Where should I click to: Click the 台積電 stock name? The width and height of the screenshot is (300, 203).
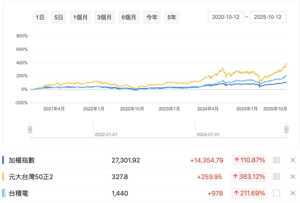click(x=18, y=193)
